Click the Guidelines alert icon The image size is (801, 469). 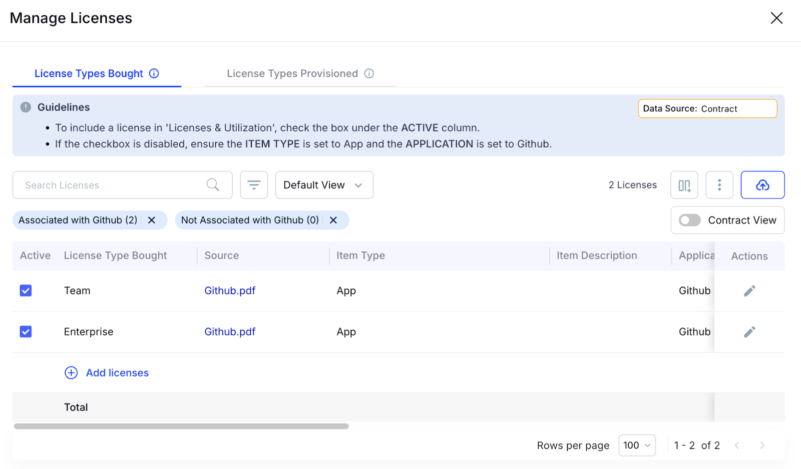26,107
